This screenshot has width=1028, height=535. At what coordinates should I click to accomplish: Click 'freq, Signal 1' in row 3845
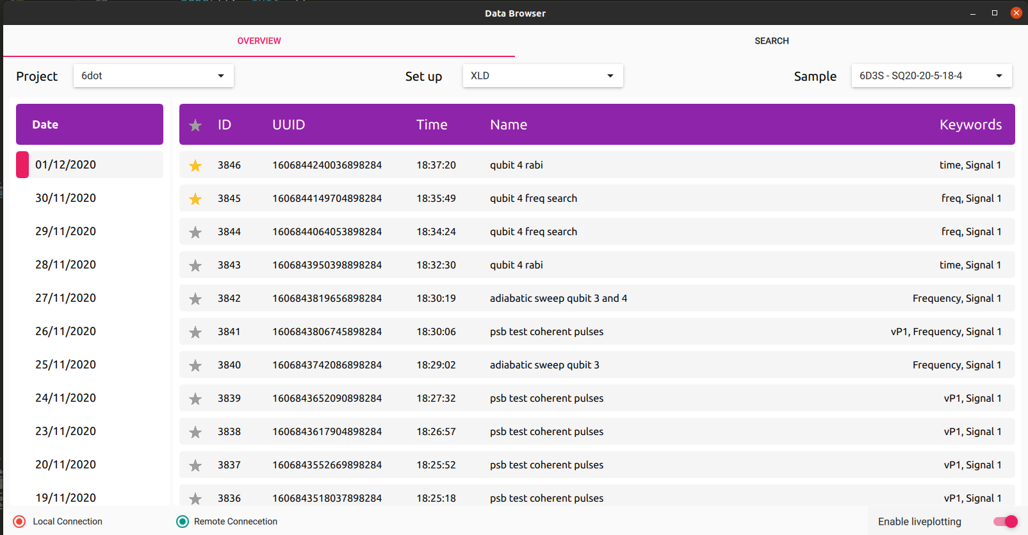click(x=972, y=199)
